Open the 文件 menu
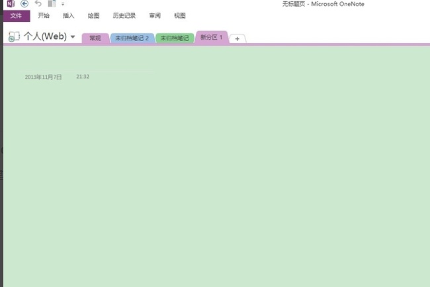Image resolution: width=430 pixels, height=287 pixels. click(x=16, y=16)
